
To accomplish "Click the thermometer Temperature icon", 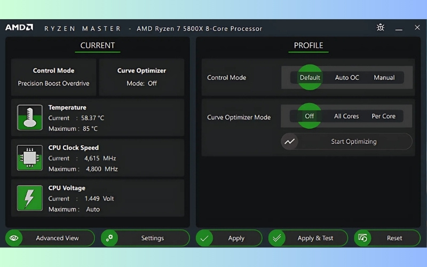I will point(29,117).
